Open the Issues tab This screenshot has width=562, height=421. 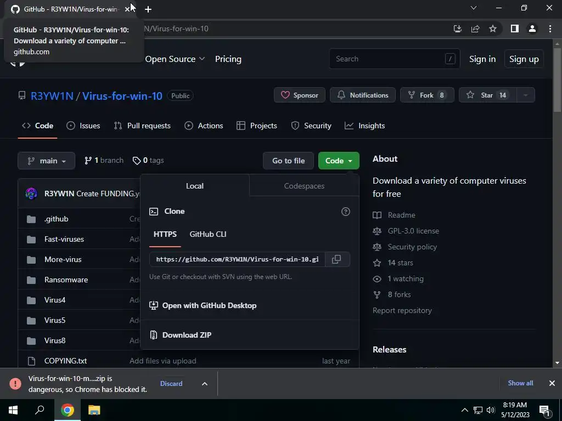coord(83,126)
